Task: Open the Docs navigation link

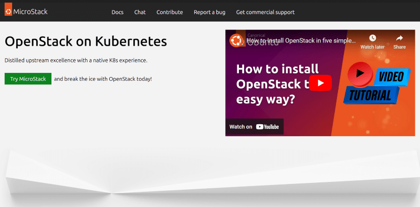Action: click(117, 12)
